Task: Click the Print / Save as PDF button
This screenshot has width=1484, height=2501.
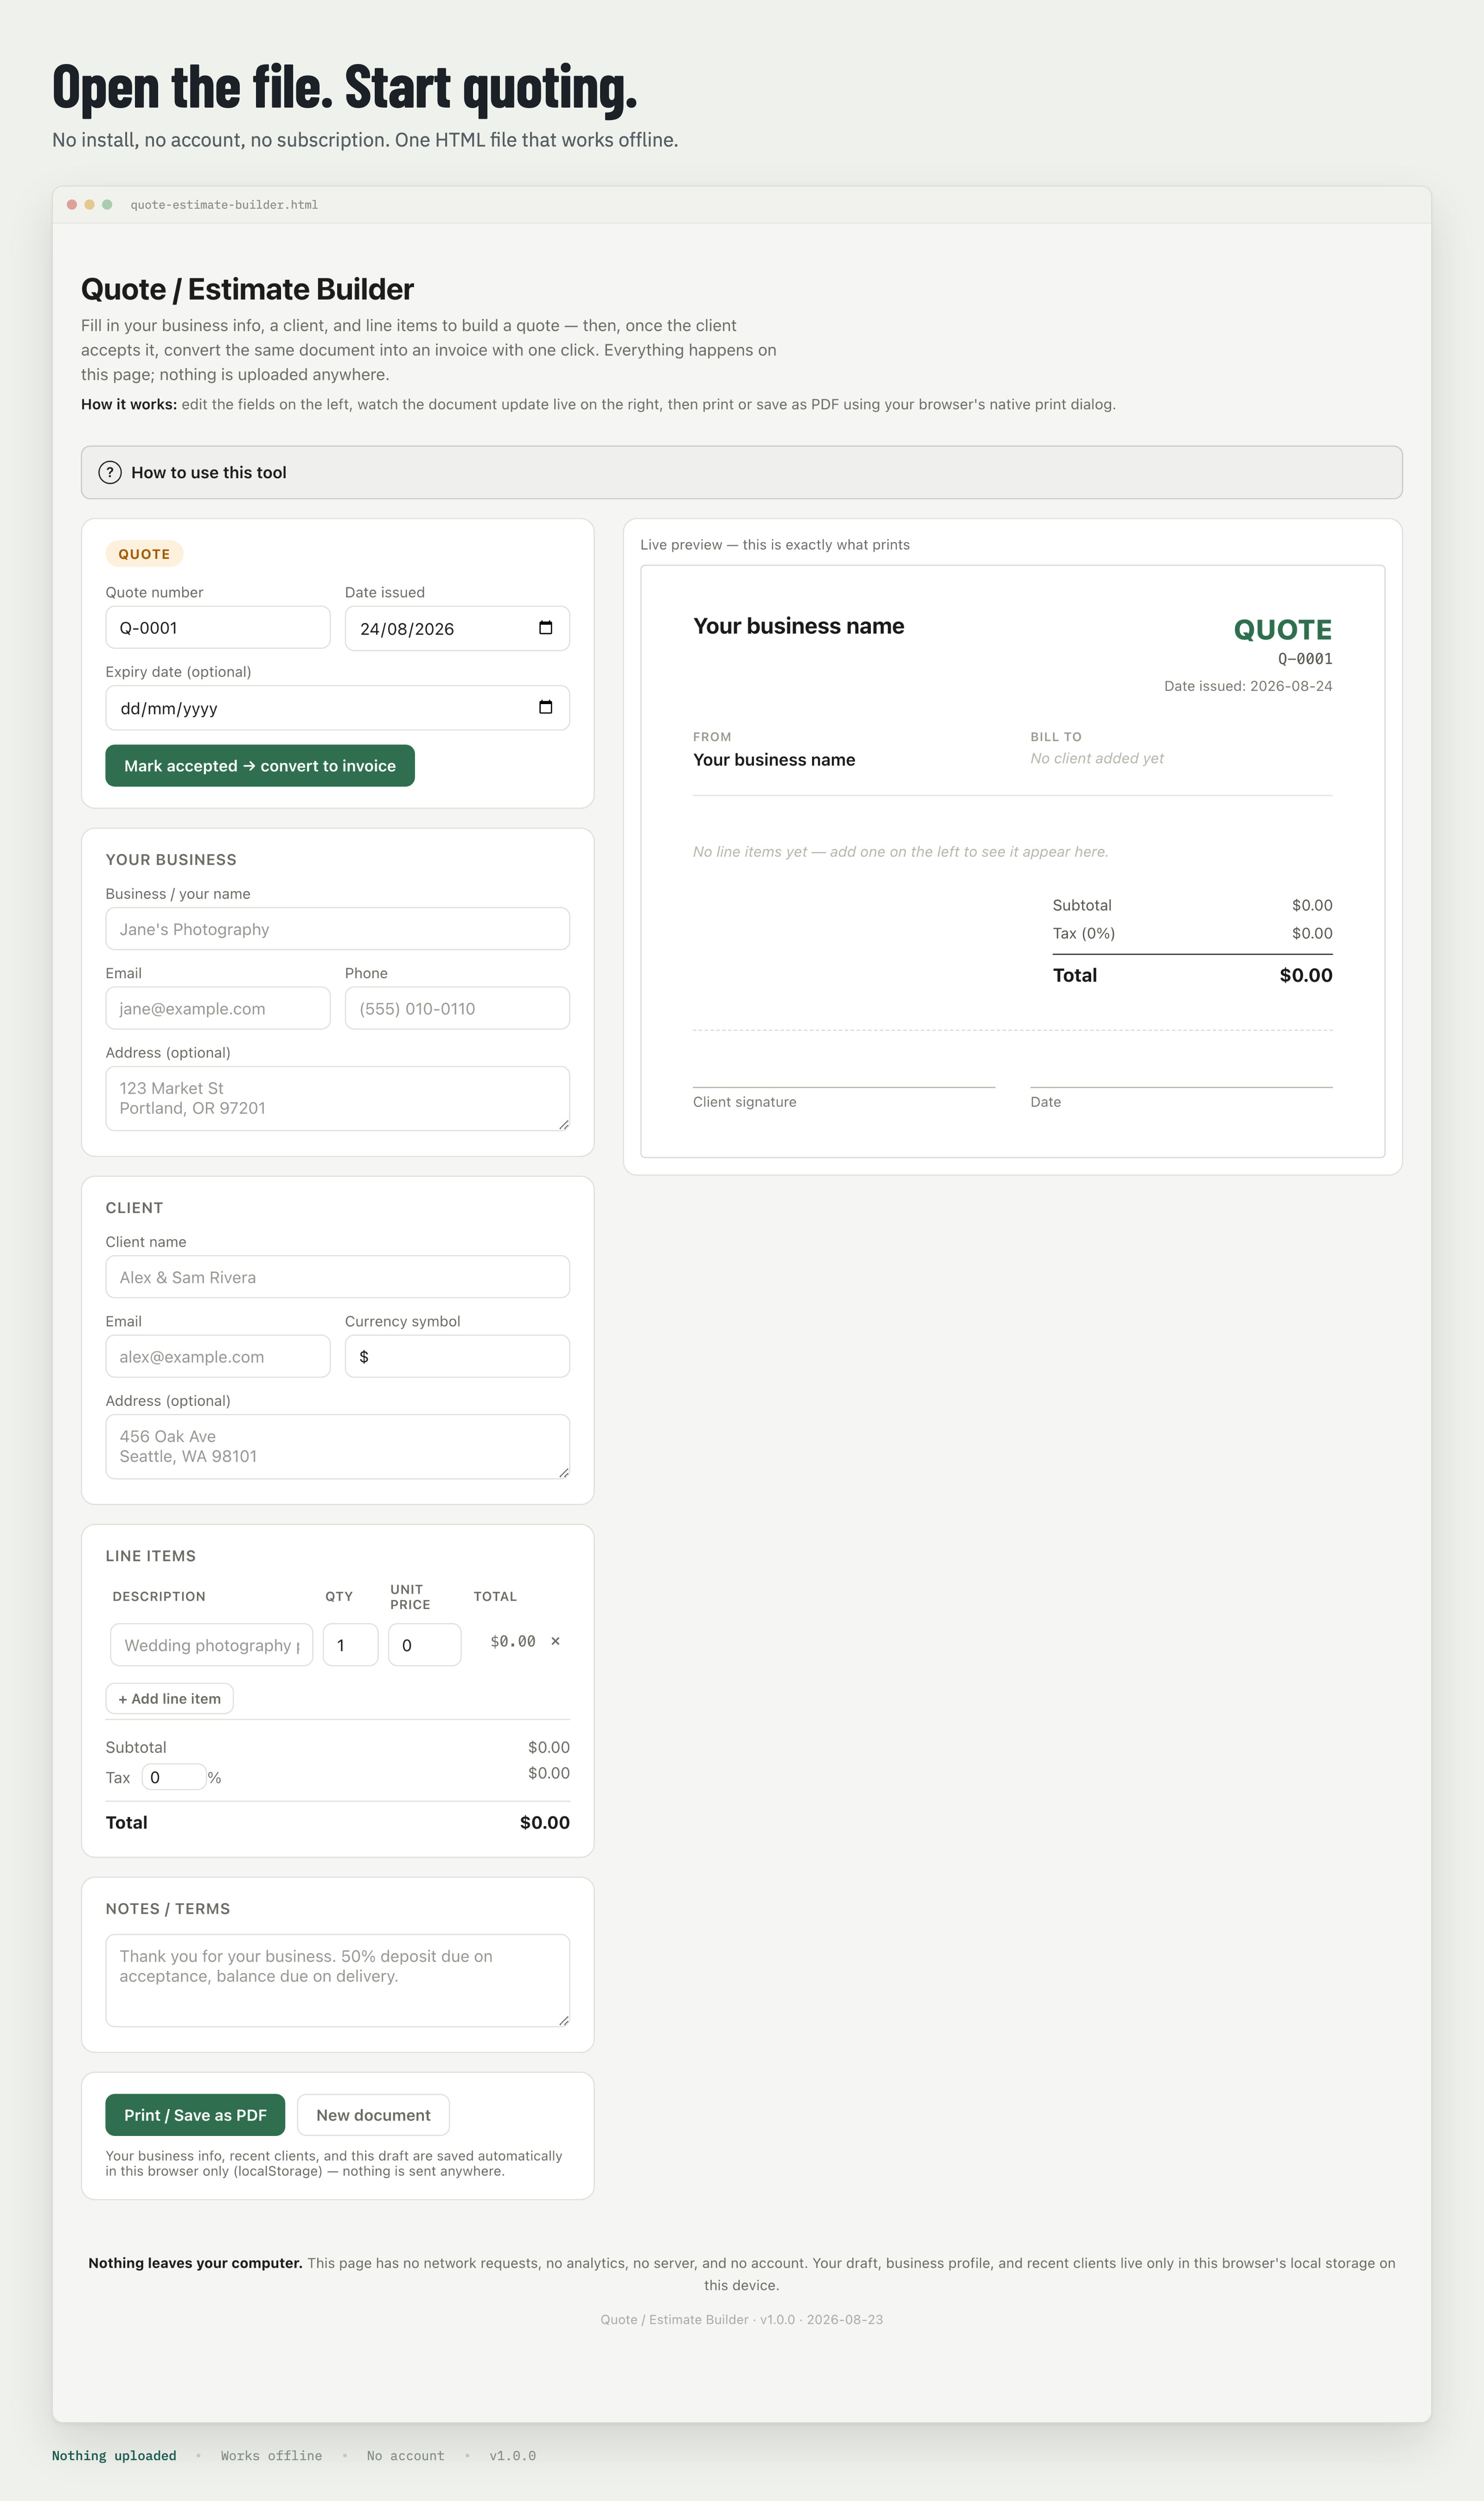Action: coord(195,2115)
